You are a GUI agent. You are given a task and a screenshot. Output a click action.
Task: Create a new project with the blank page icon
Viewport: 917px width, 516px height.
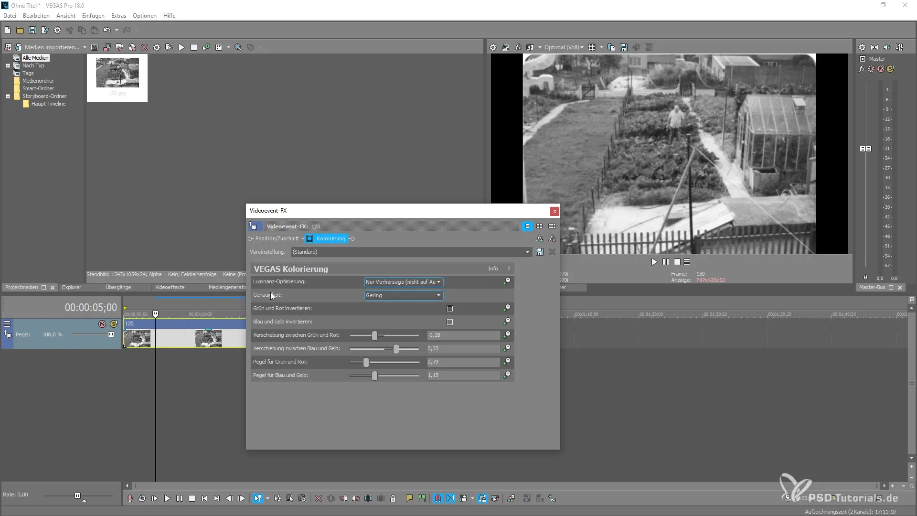click(x=8, y=30)
